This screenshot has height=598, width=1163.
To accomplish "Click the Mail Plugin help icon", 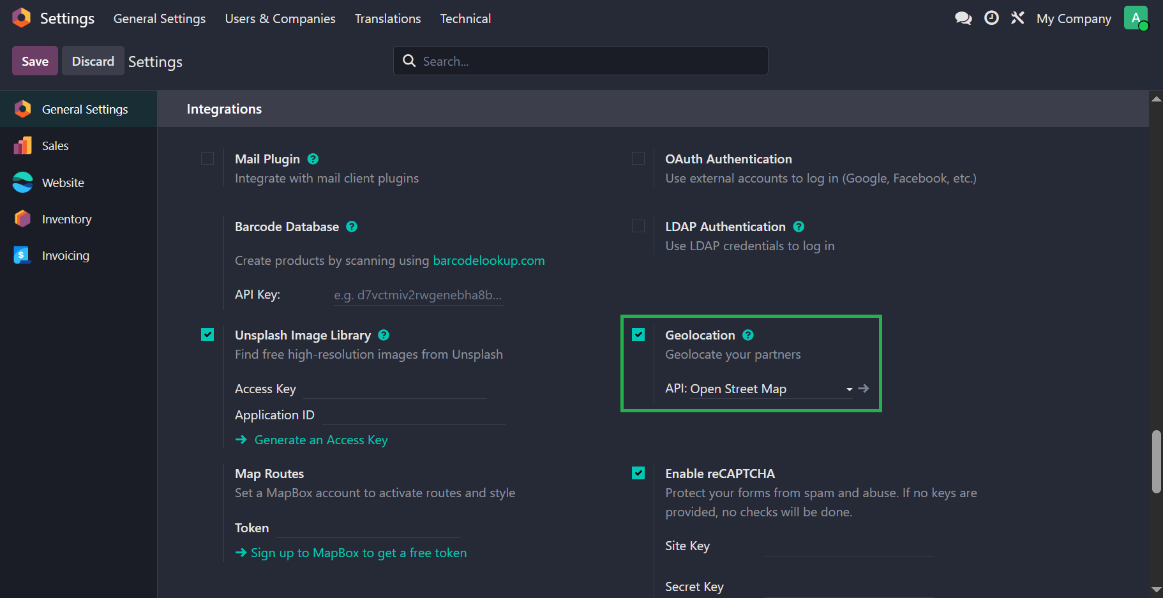I will 313,159.
